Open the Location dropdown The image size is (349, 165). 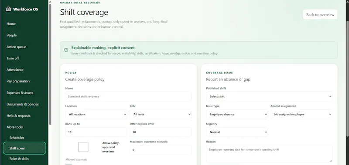(x=96, y=114)
